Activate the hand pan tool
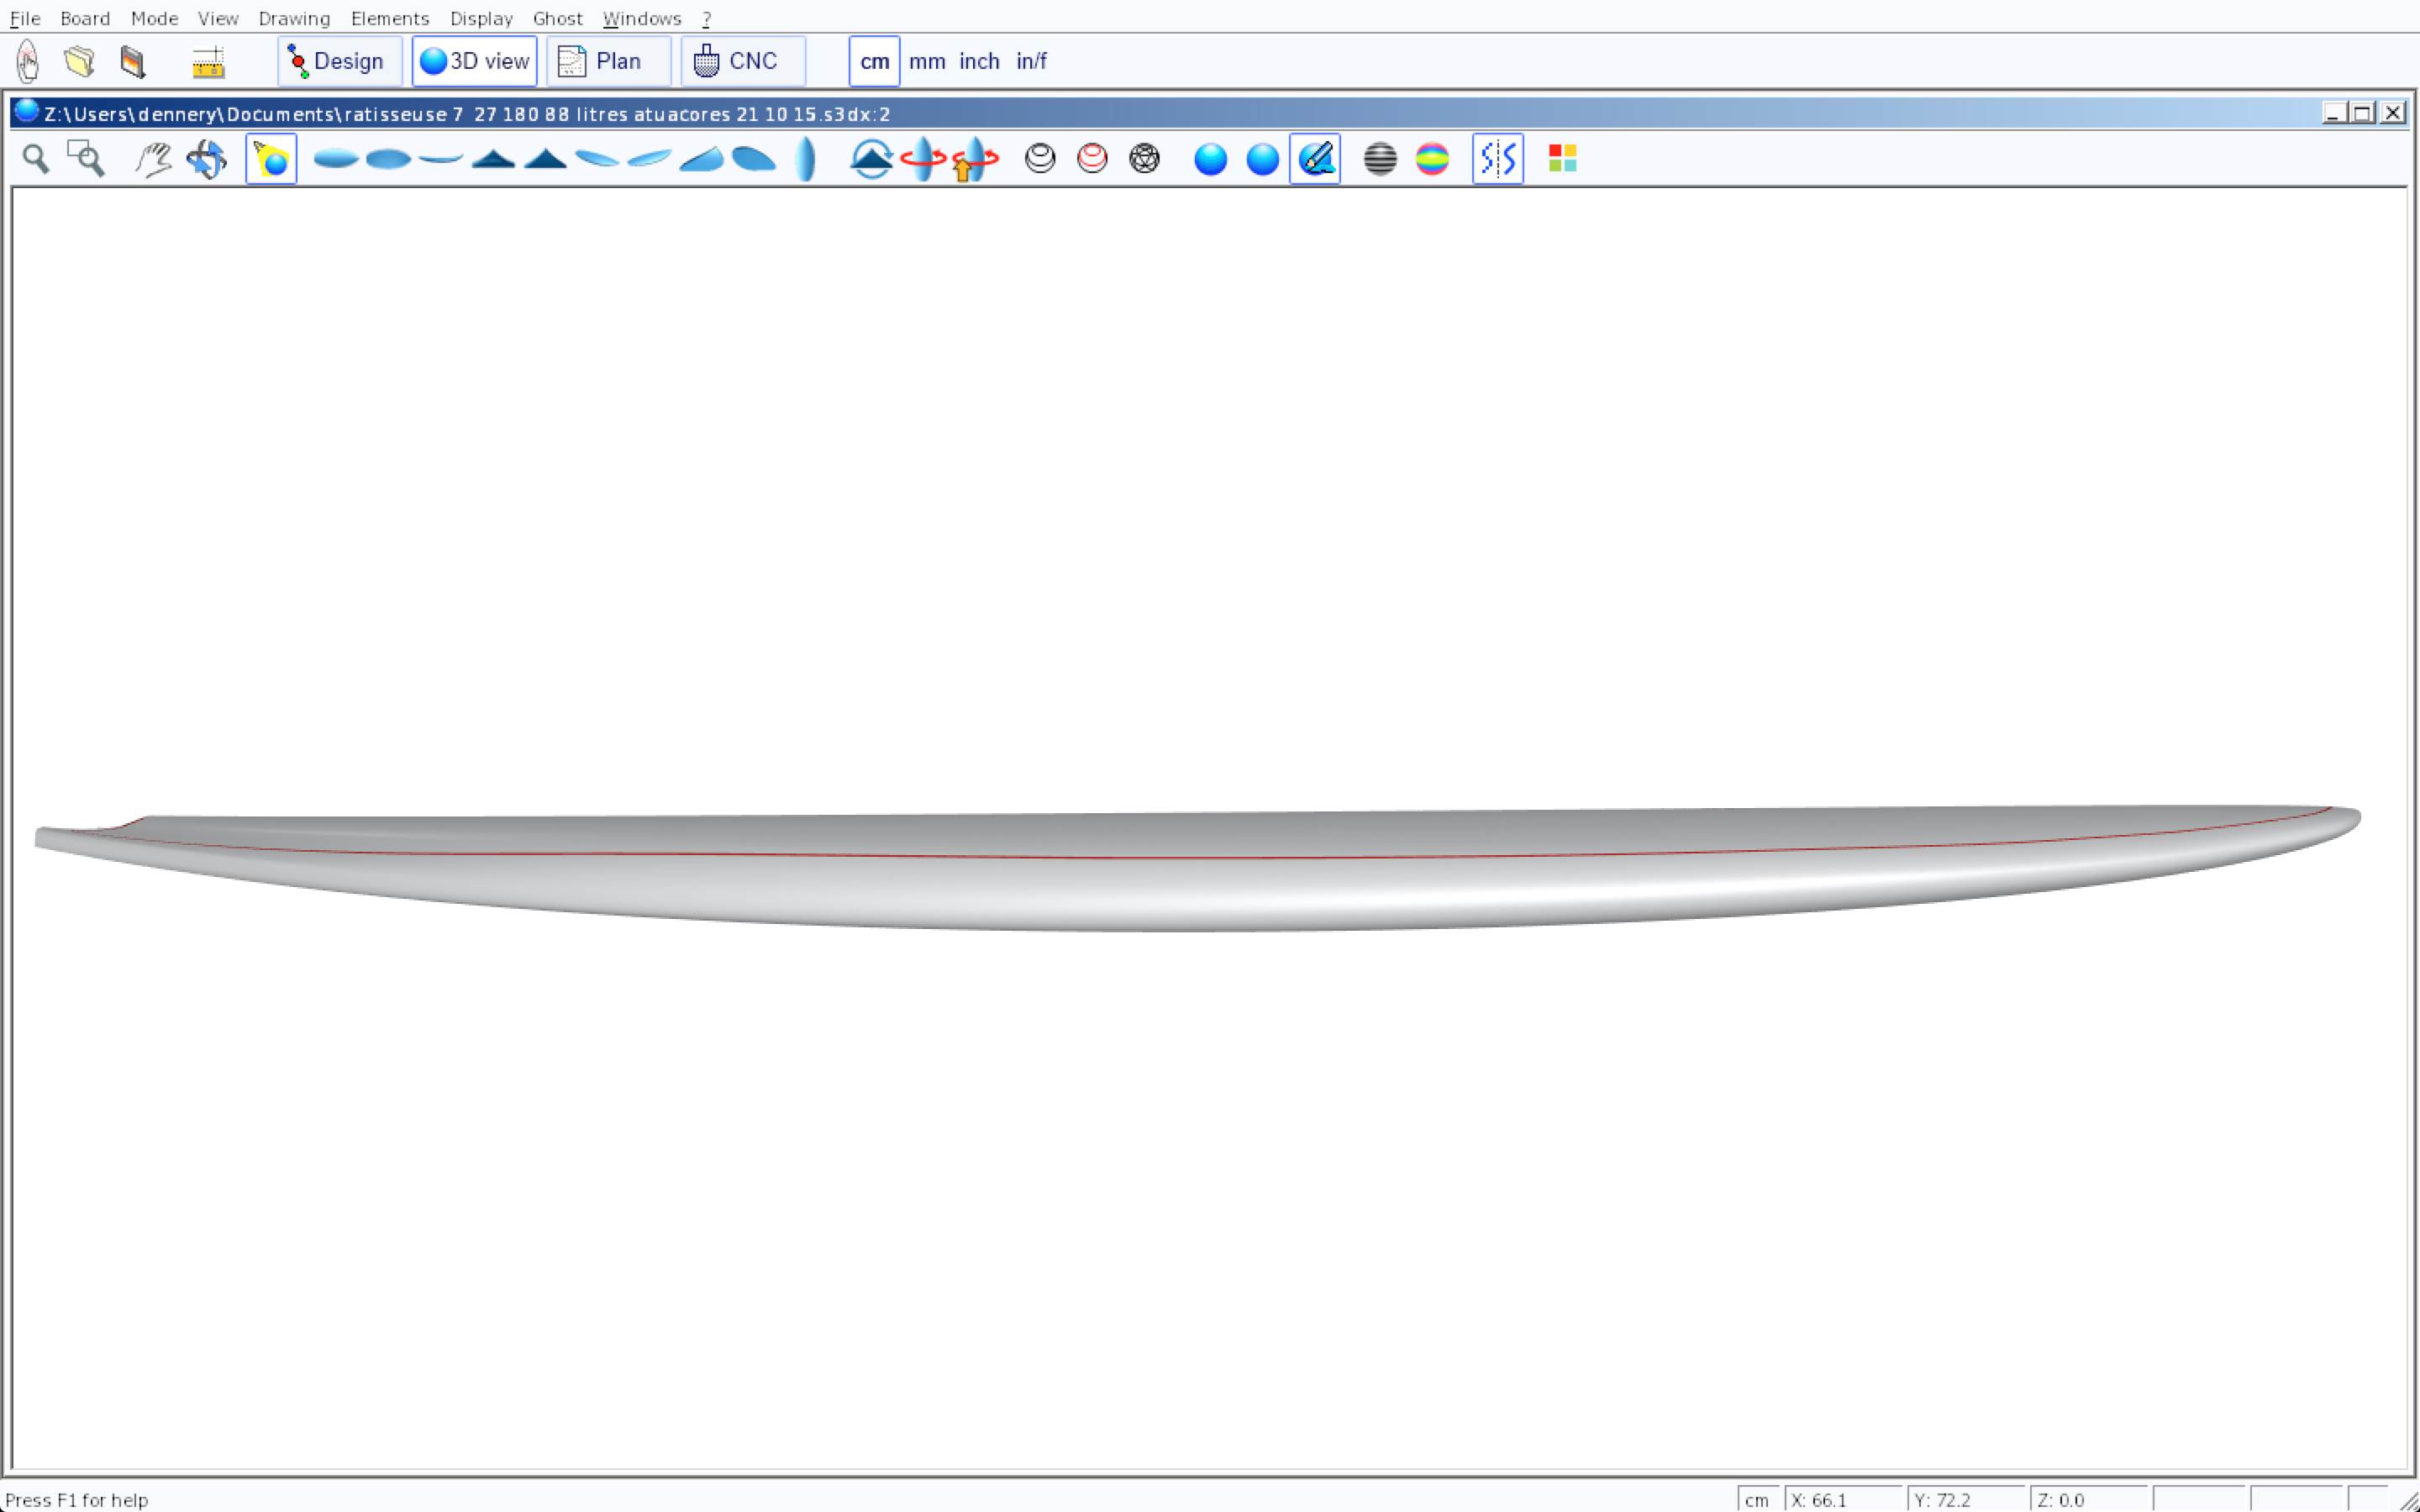Viewport: 2420px width, 1512px height. 153,159
